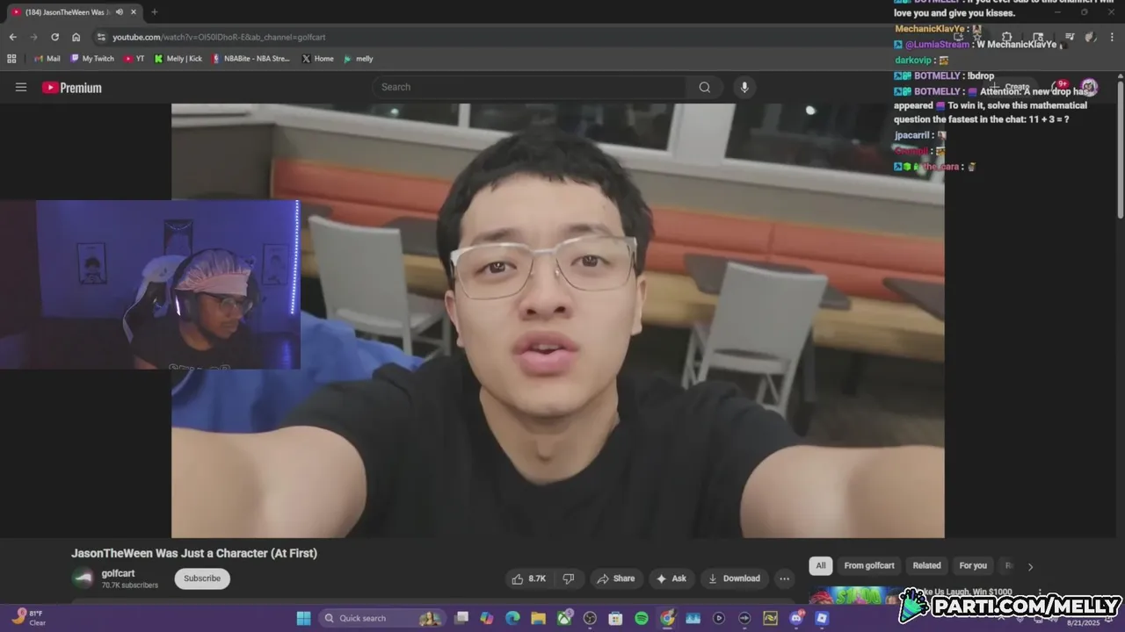Viewport: 1125px width, 632px height.
Task: Open the browser home page icon
Action: point(76,37)
